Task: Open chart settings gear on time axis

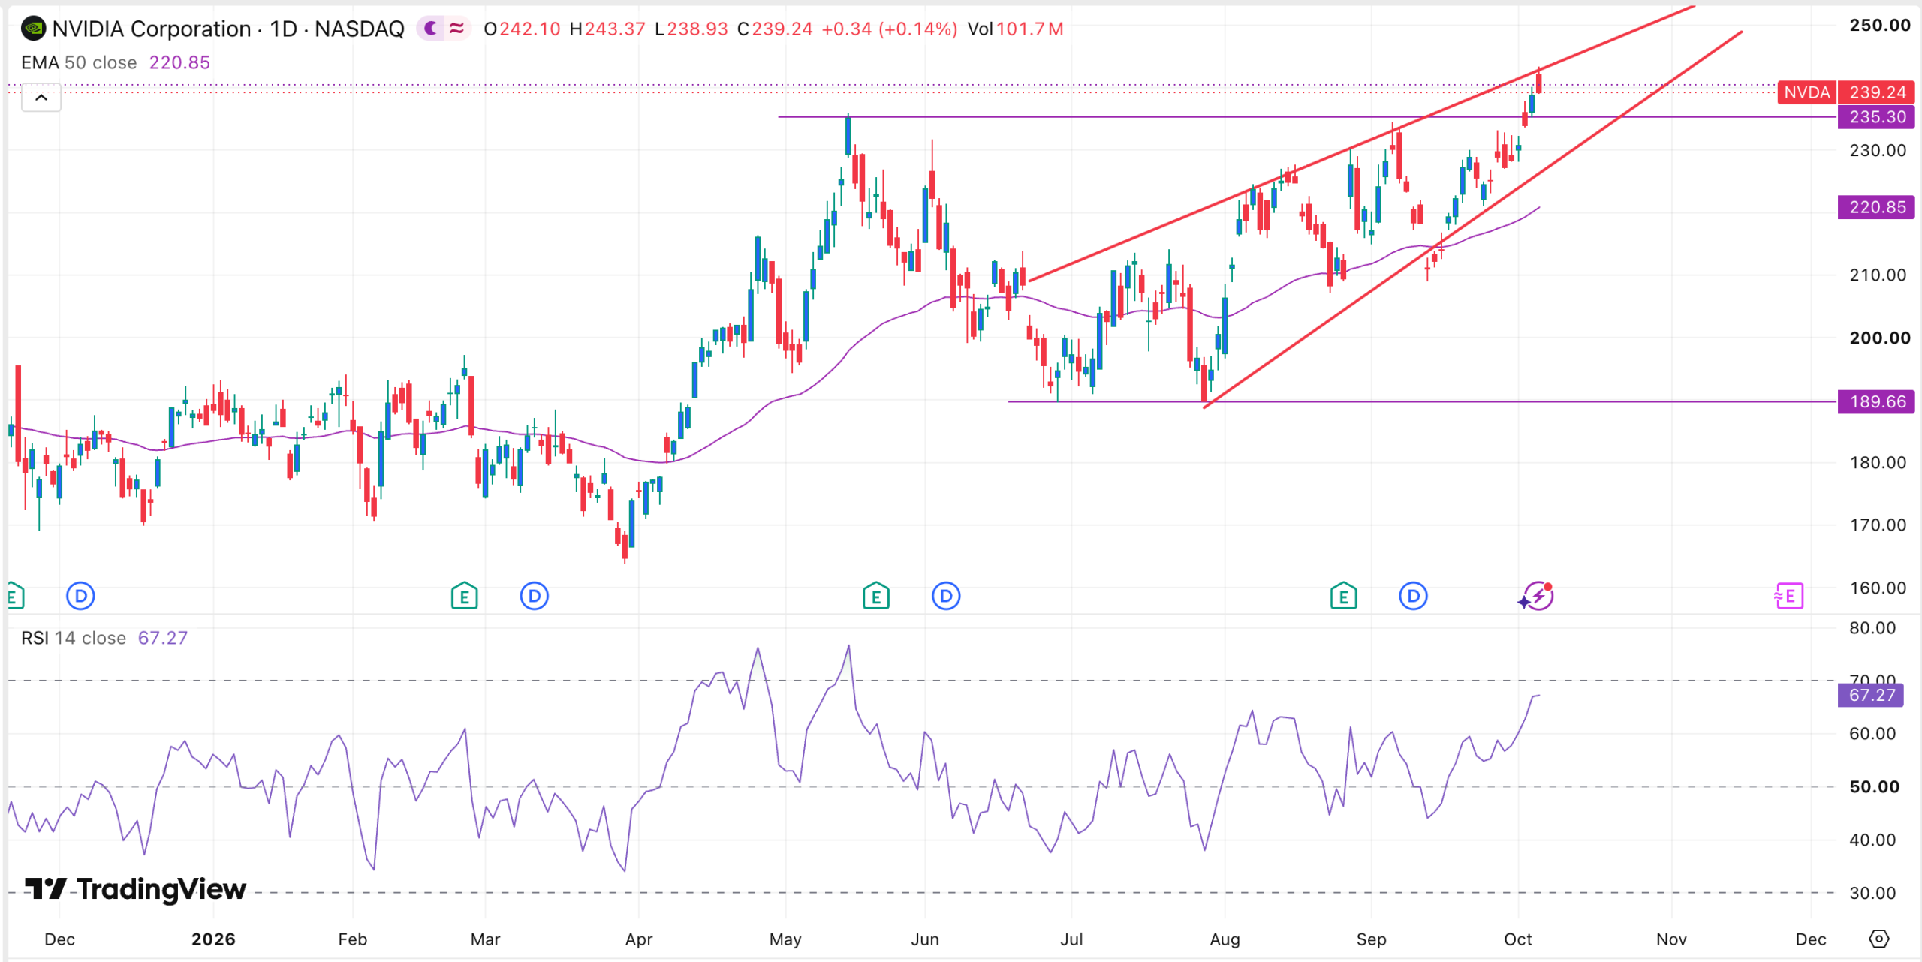Action: (x=1878, y=939)
